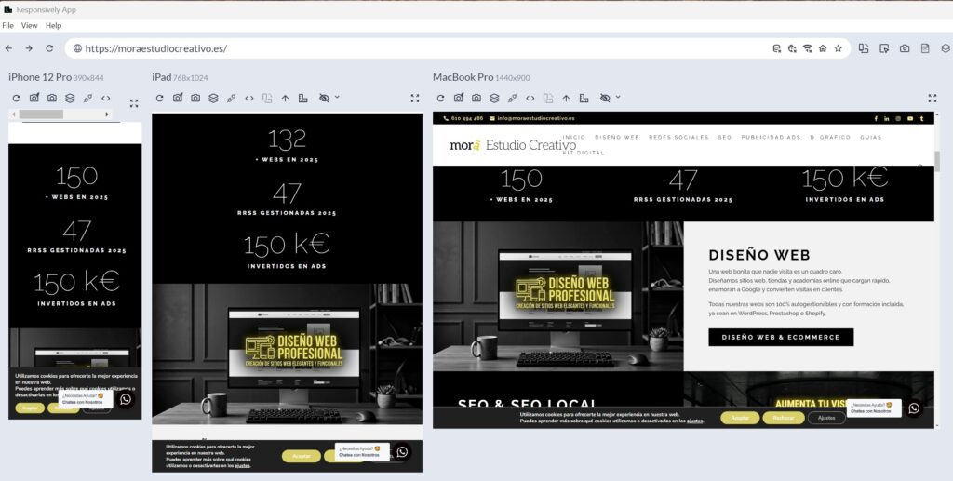Click the layers icon on MacBook Pro toolbar
The height and width of the screenshot is (481, 953).
coord(494,98)
